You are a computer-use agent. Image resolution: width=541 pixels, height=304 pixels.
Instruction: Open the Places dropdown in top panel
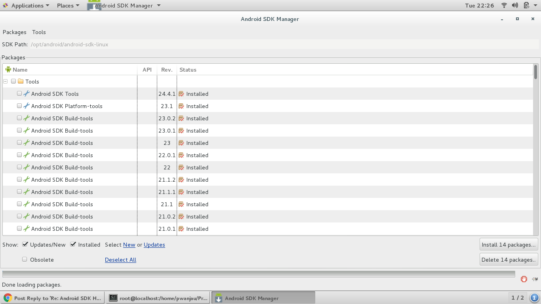tap(68, 6)
